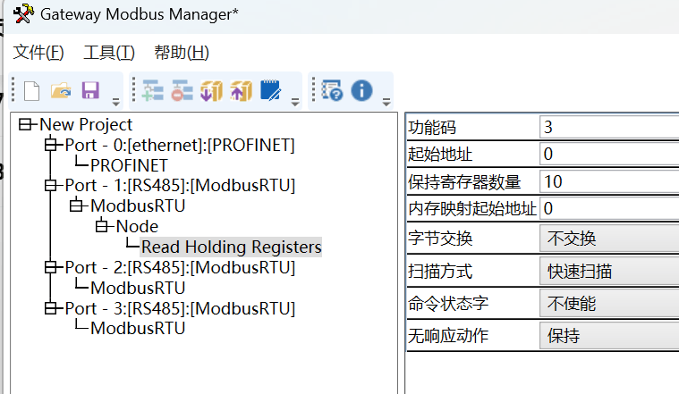This screenshot has width=679, height=394.
Task: Click the delete node icon with red minus
Action: [x=182, y=91]
